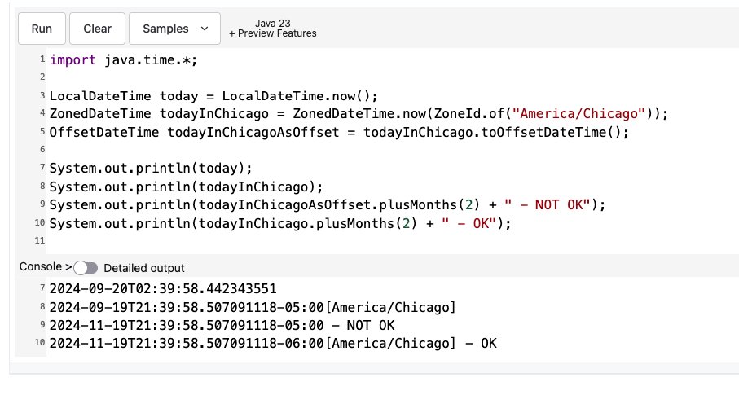The width and height of the screenshot is (739, 395).
Task: Click console output line ending with - OK
Action: click(273, 343)
